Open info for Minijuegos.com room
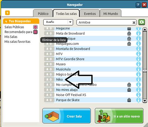148x127 pixels. coord(138,44)
